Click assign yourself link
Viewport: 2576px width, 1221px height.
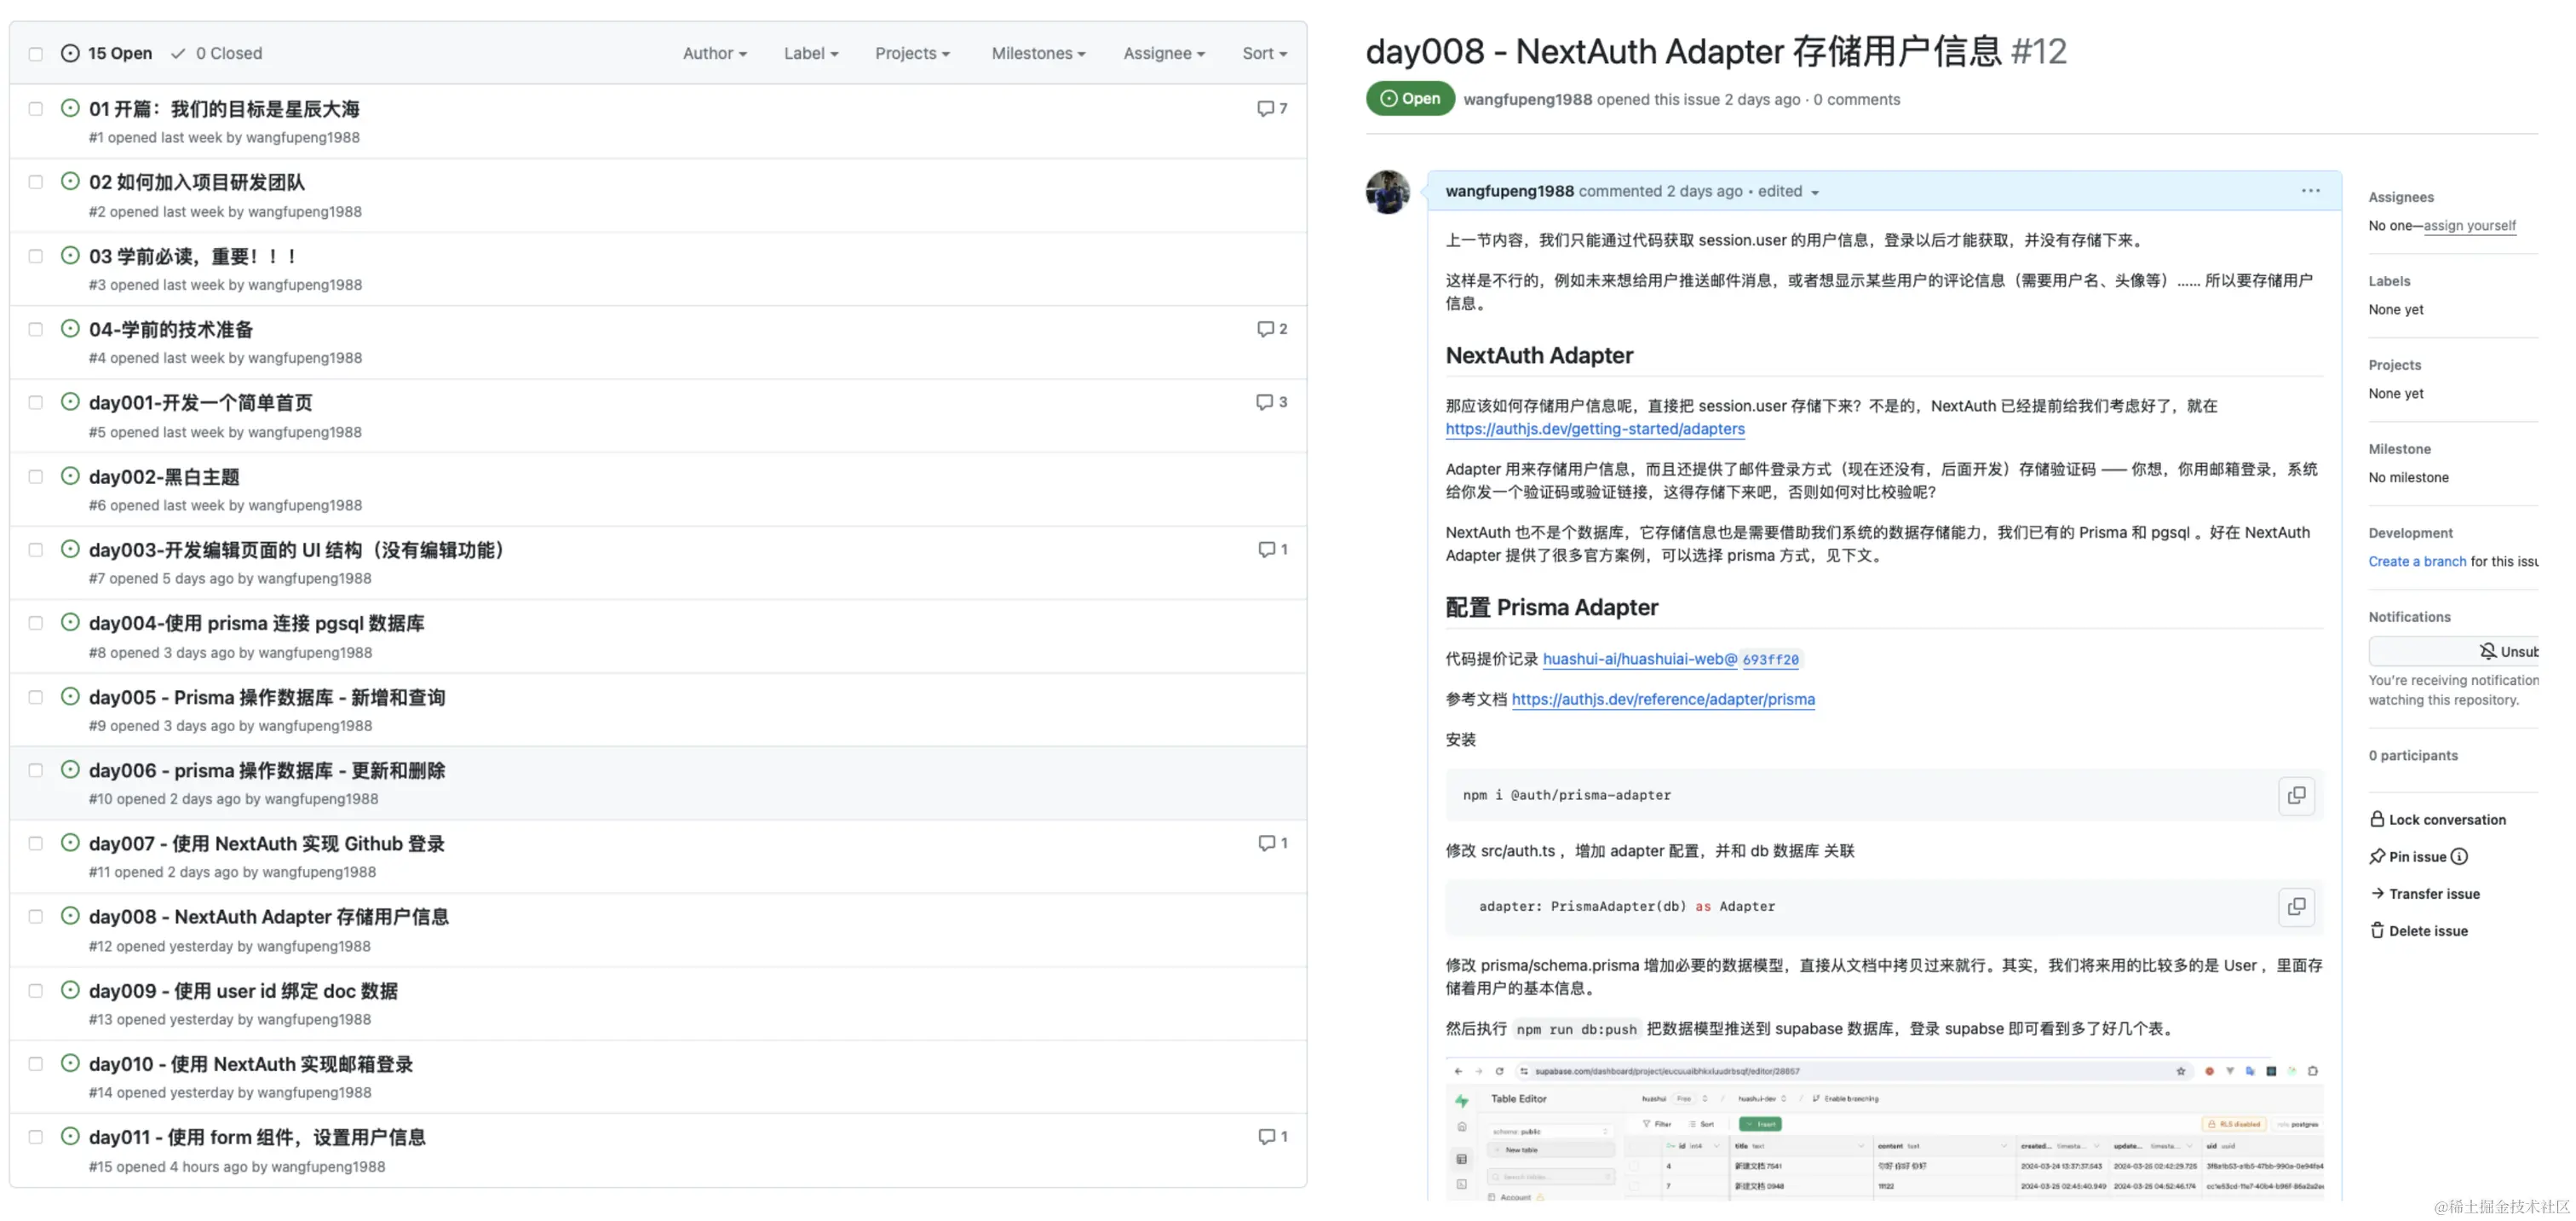pos(2469,226)
